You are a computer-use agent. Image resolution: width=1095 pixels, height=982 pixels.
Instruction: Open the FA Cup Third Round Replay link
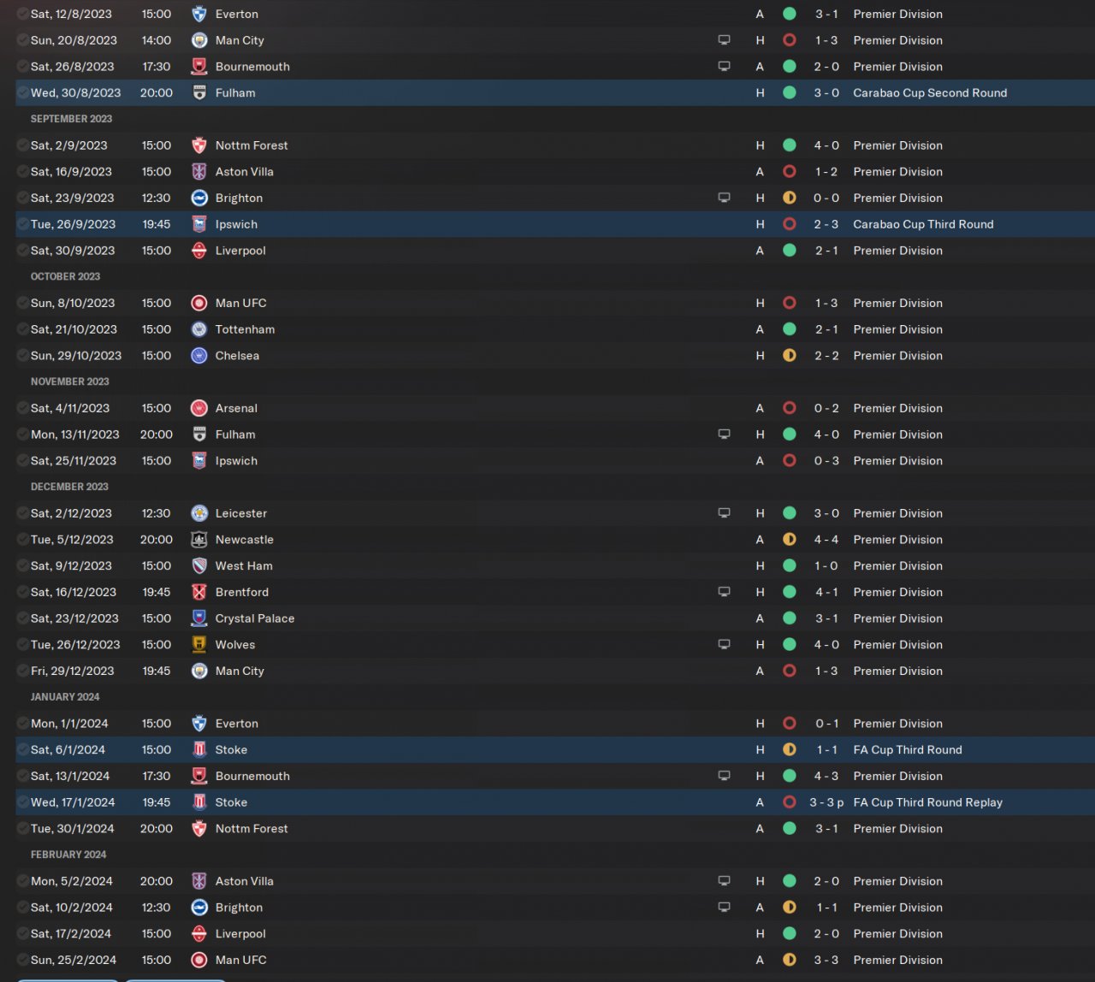pyautogui.click(x=927, y=802)
